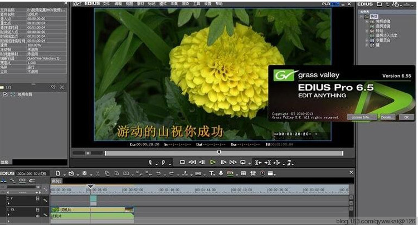Click the Copy icon in timeline toolbar
This screenshot has width=418, height=225.
[107, 173]
